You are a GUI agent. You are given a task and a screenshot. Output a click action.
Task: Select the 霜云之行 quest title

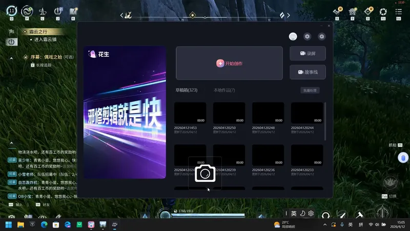point(38,32)
